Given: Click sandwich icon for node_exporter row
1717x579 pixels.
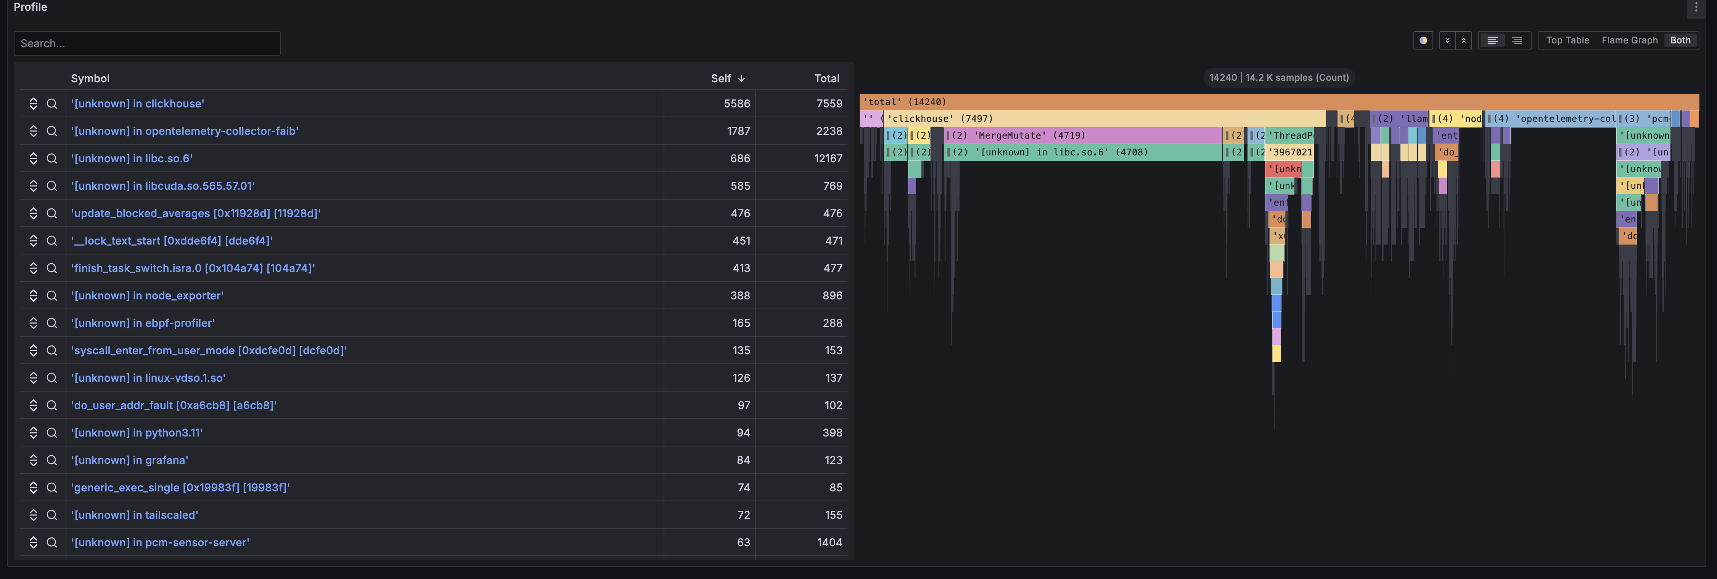Looking at the screenshot, I should [33, 296].
